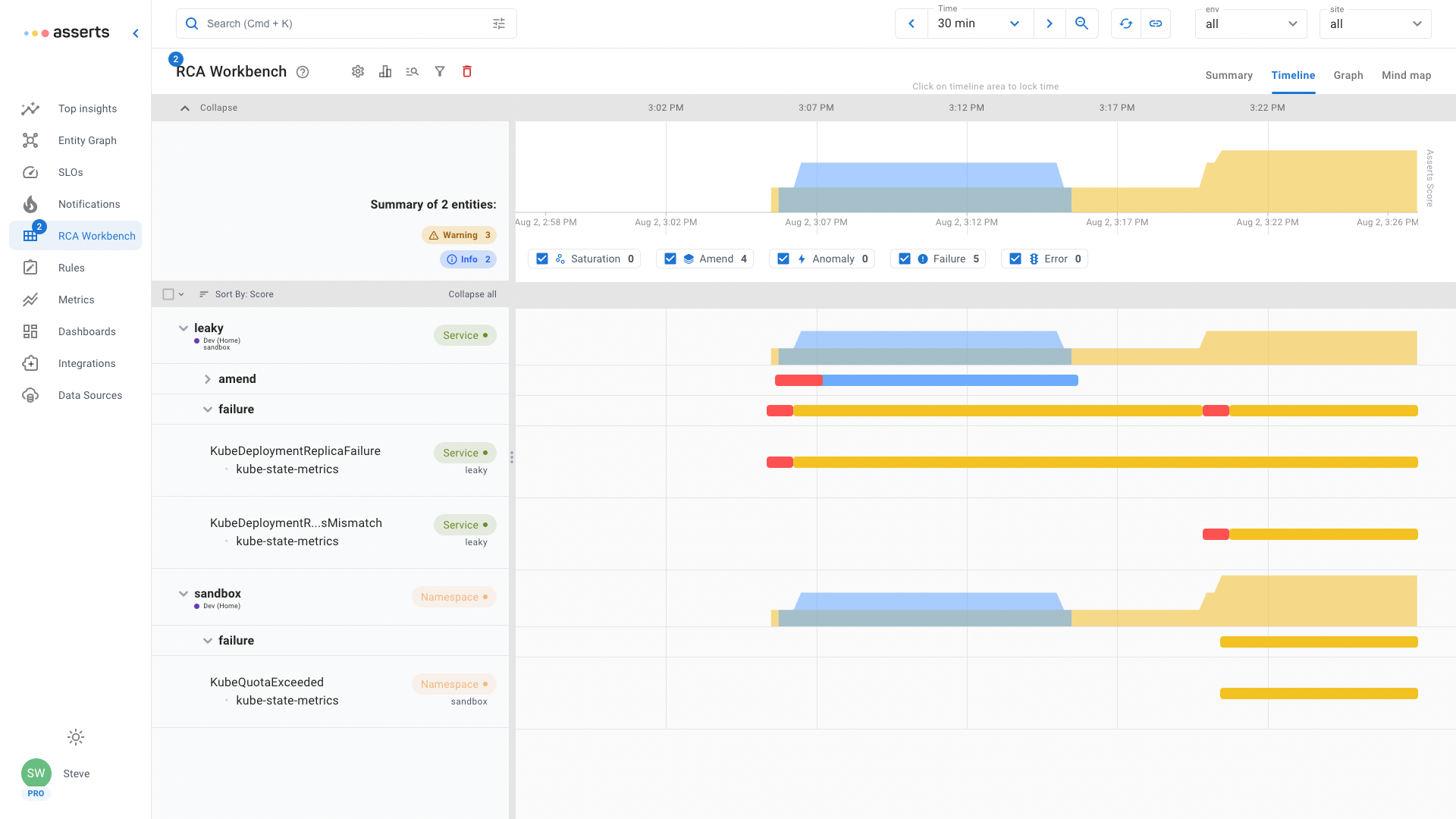Click the settings gear icon in workbench

click(357, 71)
